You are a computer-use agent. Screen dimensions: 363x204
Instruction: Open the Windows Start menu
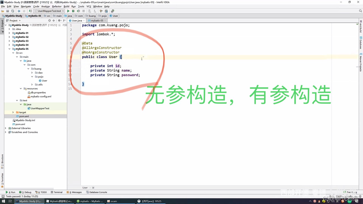pyautogui.click(x=3, y=201)
